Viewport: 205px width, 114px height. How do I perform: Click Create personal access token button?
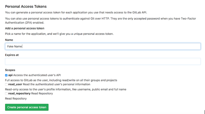(27, 107)
